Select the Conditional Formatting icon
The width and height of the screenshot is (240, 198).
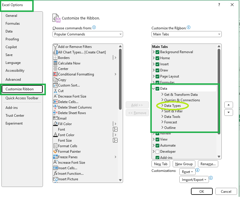coord(55,74)
